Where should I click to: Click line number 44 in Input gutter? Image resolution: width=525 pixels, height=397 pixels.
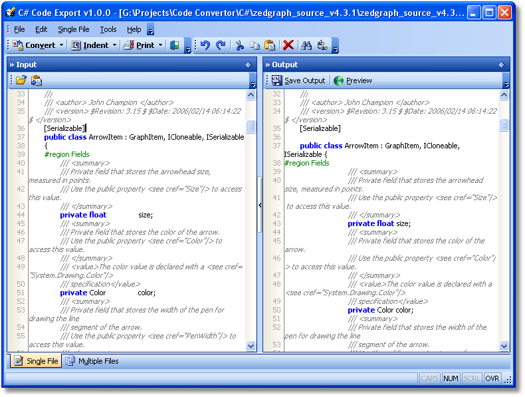[21, 215]
